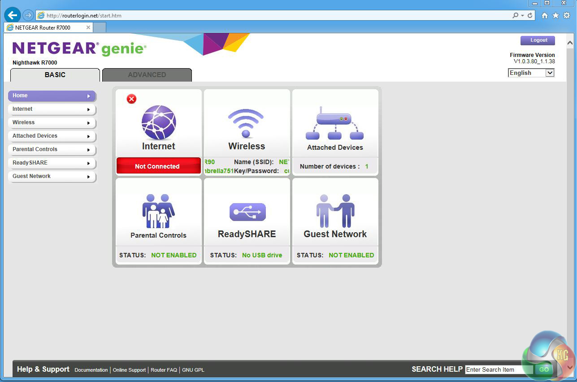Click the Wireless tile label
The image size is (577, 382).
coord(247,146)
